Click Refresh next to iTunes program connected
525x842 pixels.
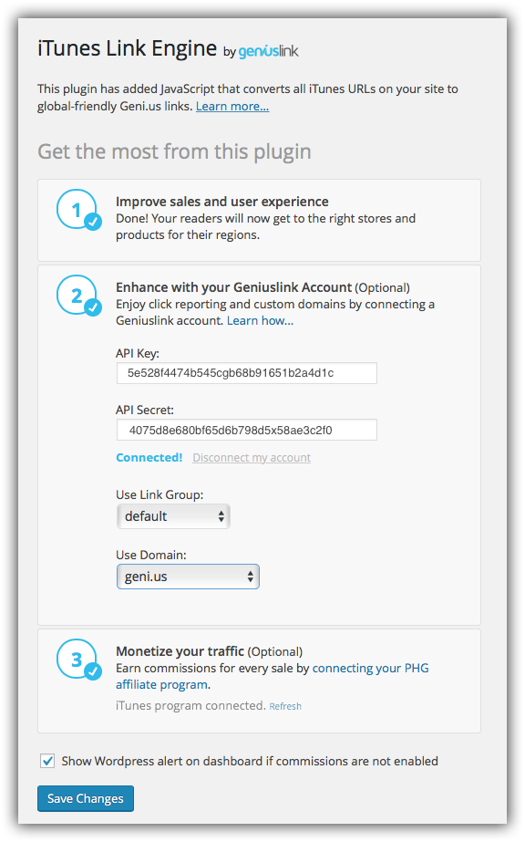(285, 706)
